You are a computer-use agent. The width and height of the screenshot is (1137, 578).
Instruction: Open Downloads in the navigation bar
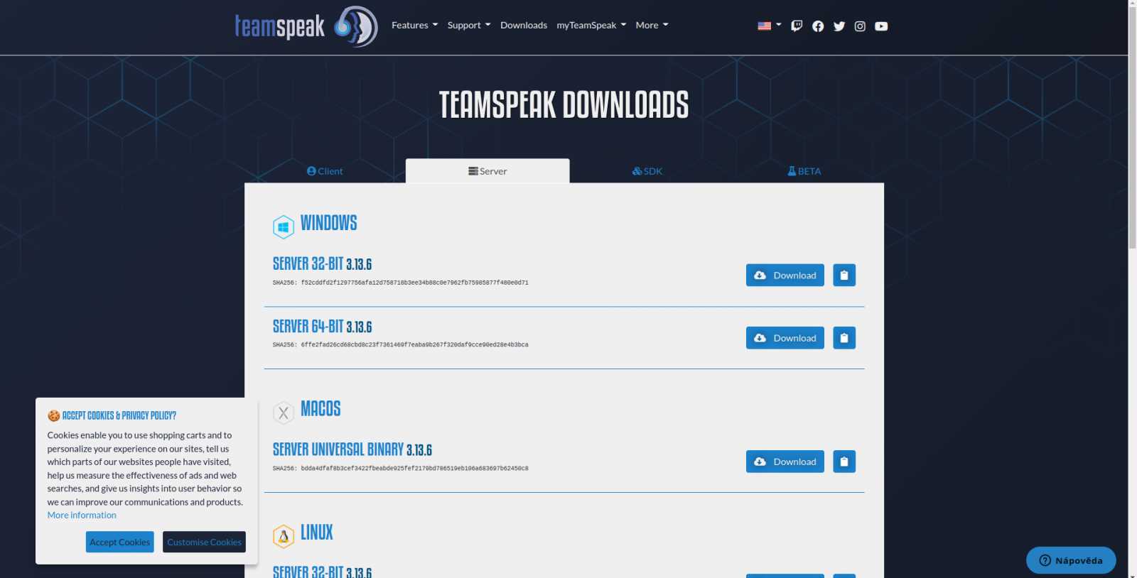coord(524,26)
